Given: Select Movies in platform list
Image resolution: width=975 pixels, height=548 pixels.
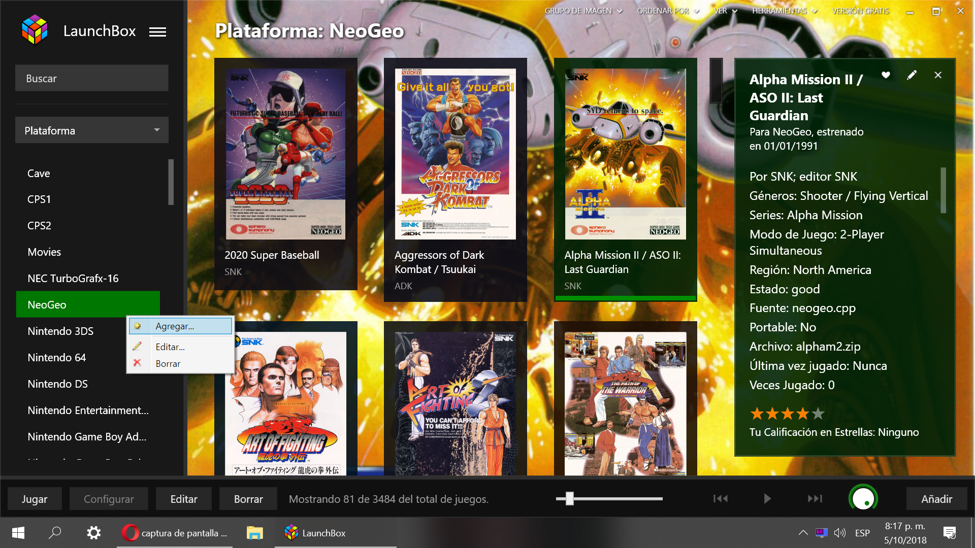Looking at the screenshot, I should 88,252.
